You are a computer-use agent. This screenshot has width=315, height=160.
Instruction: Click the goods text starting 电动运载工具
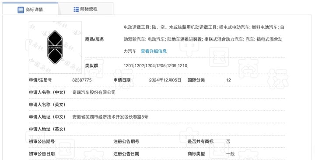click(204, 39)
